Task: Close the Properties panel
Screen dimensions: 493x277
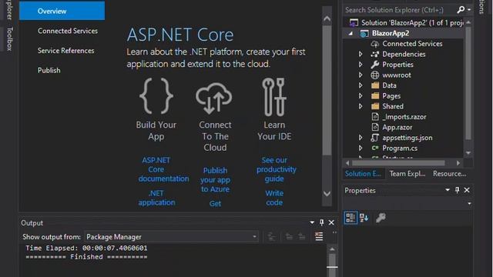Action: pos(467,190)
